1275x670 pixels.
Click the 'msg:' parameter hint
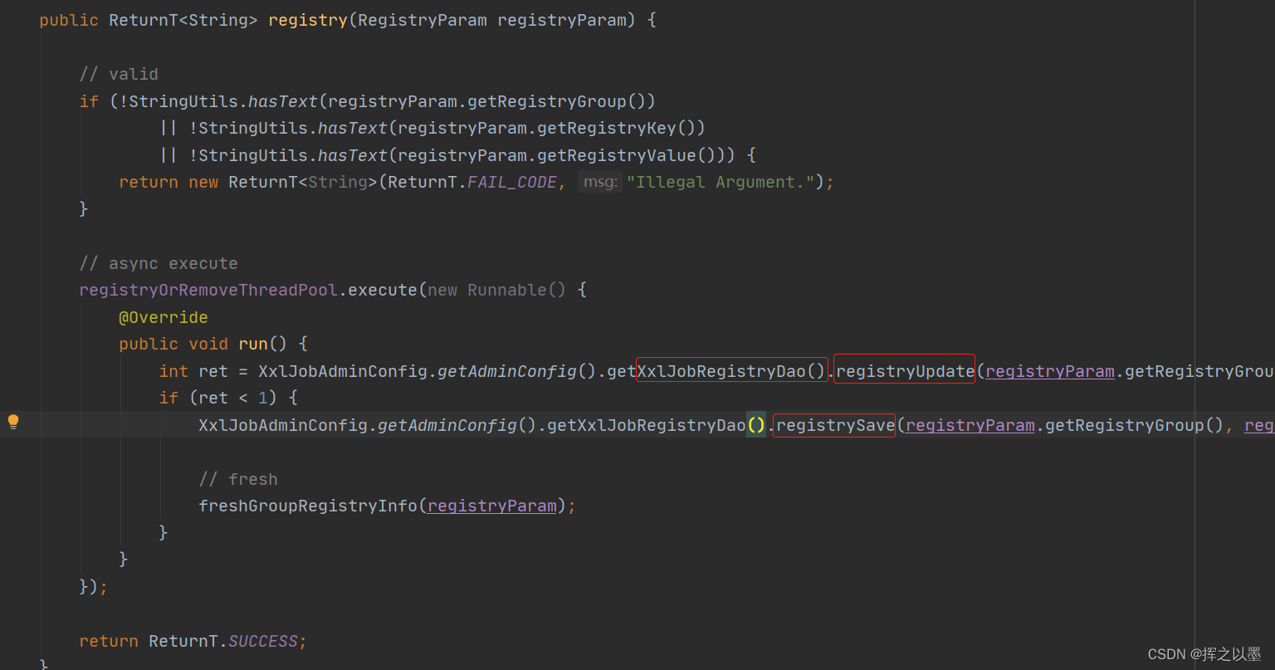pyautogui.click(x=600, y=182)
